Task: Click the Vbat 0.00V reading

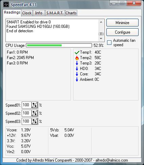Action: click(x=62, y=135)
